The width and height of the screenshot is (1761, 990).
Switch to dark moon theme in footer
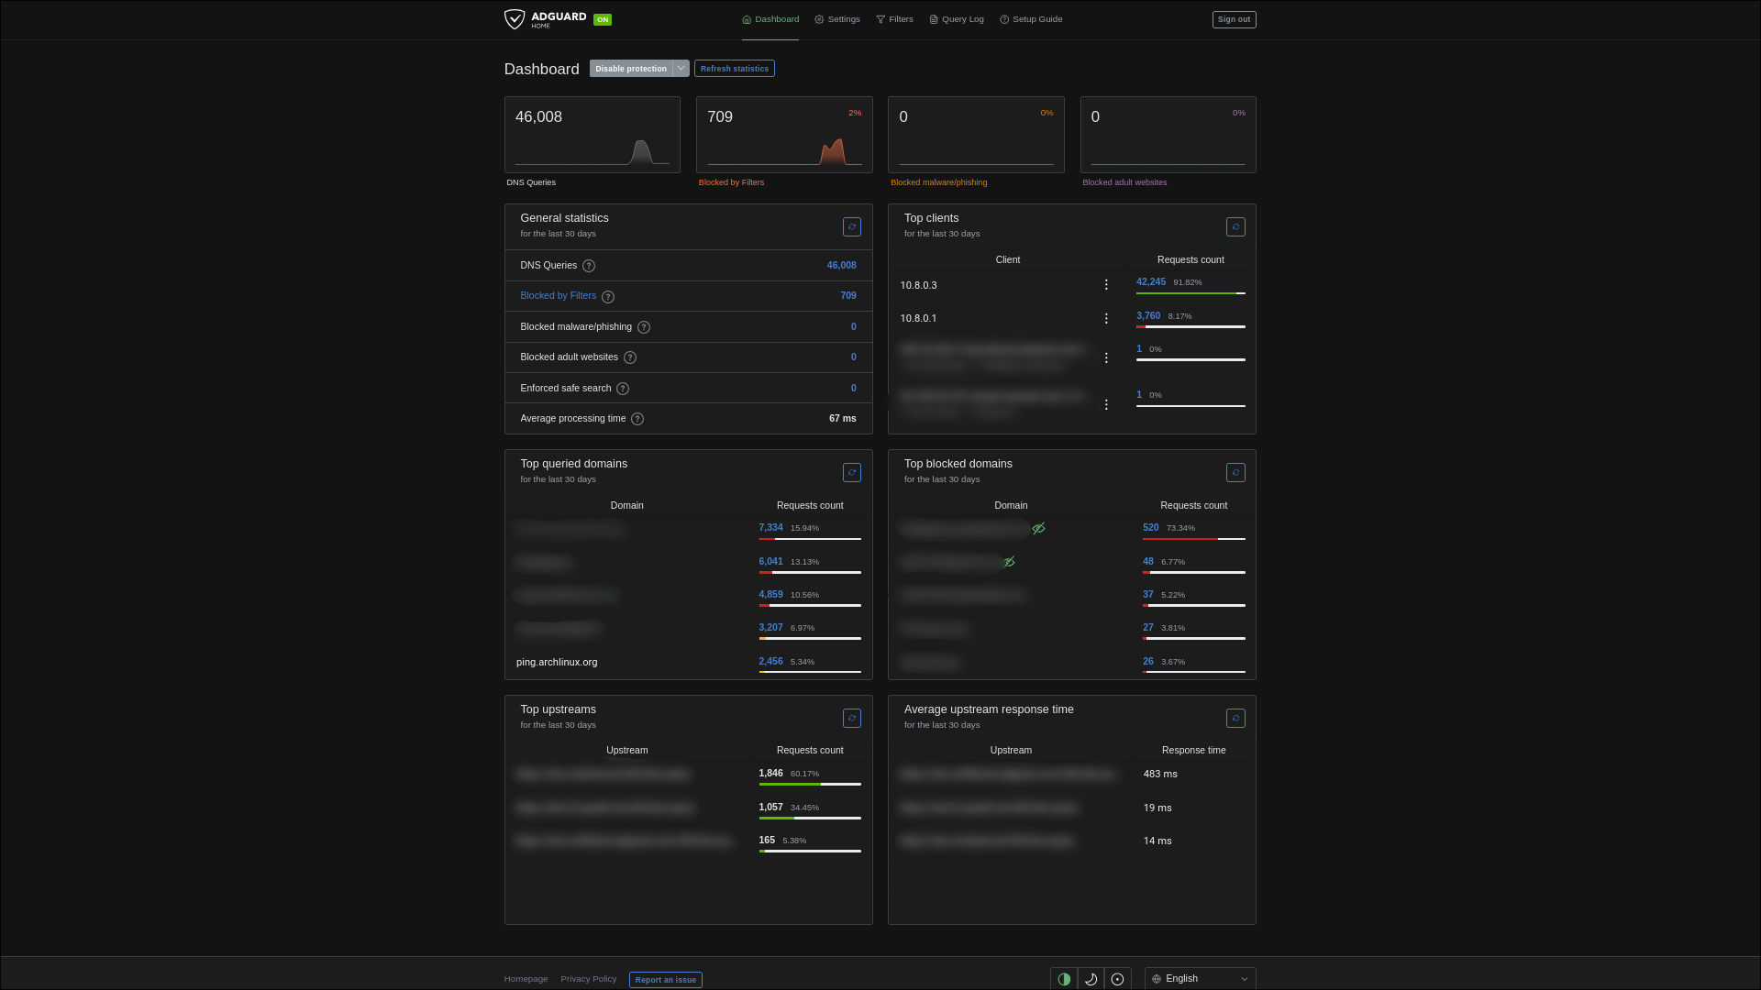click(x=1091, y=979)
